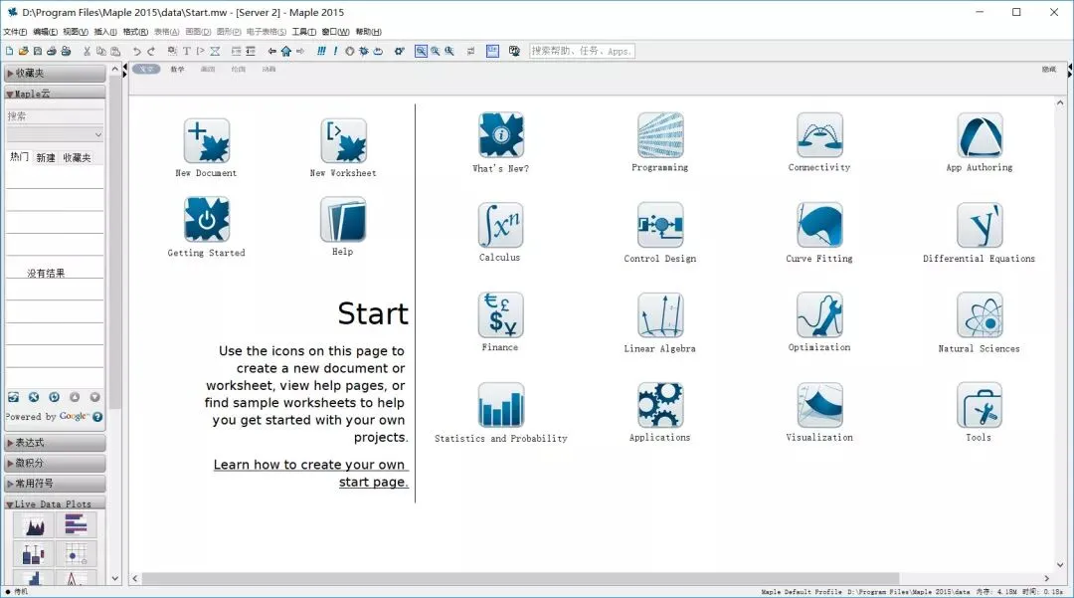This screenshot has height=598, width=1074.
Task: Click the New file toolbar icon
Action: pos(9,51)
